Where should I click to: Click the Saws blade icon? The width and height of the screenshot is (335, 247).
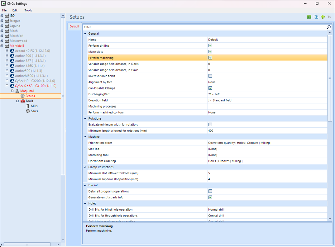28,111
